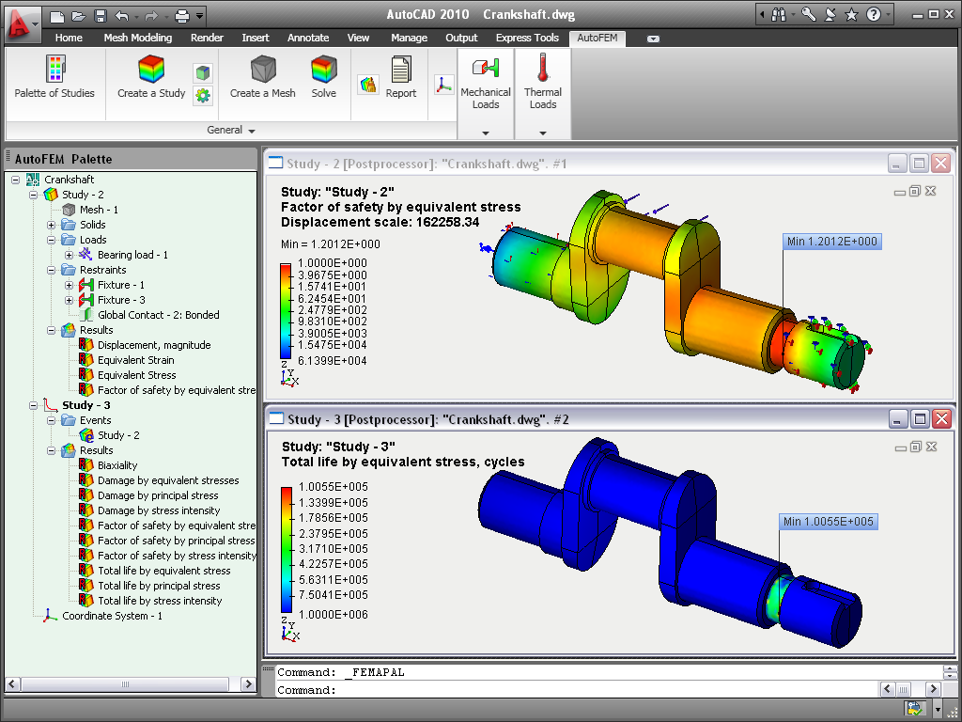The height and width of the screenshot is (722, 962).
Task: Click the Min 1.2012E+000 label in Study 2
Action: 832,242
